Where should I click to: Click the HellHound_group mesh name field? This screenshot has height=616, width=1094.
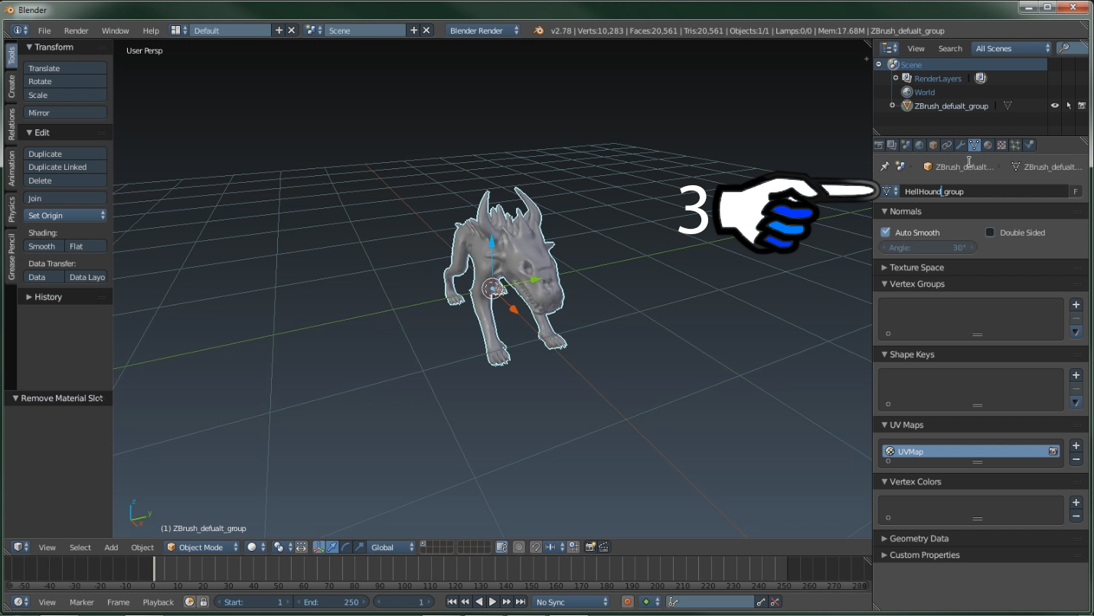[985, 191]
